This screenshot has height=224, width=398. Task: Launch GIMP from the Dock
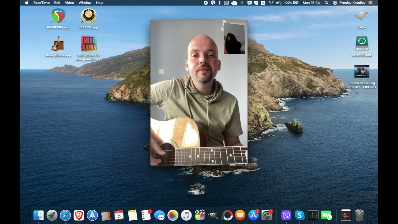click(x=213, y=215)
